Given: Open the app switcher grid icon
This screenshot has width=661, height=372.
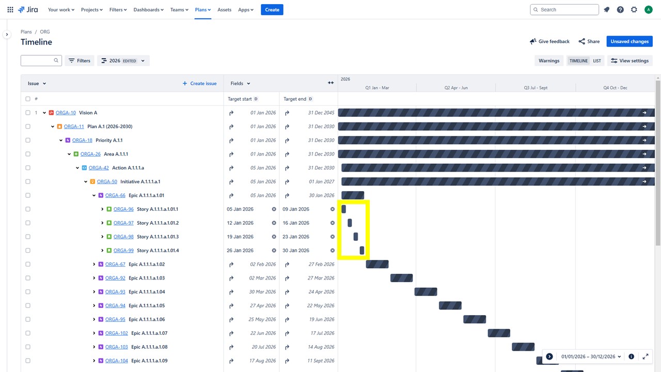Looking at the screenshot, I should [x=10, y=10].
